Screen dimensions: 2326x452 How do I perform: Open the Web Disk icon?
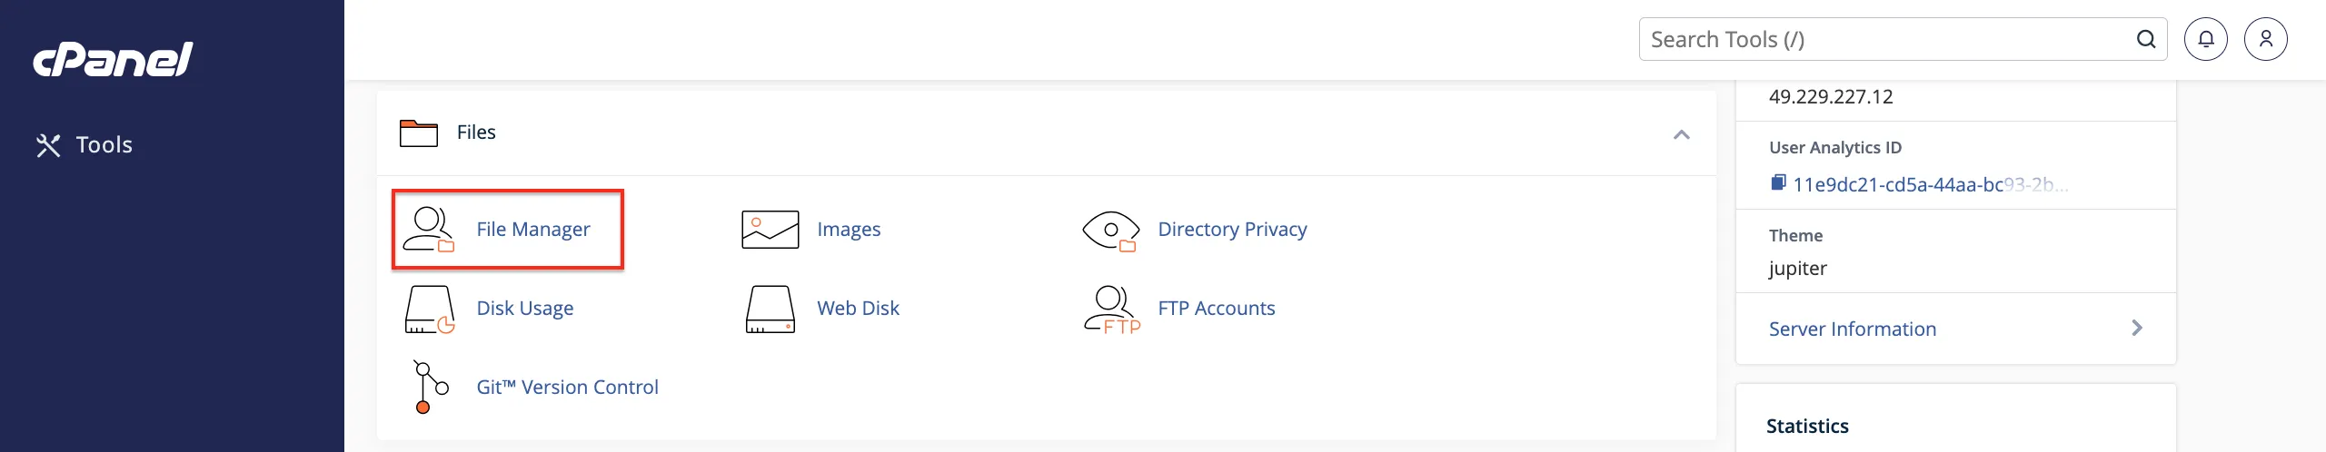770,310
